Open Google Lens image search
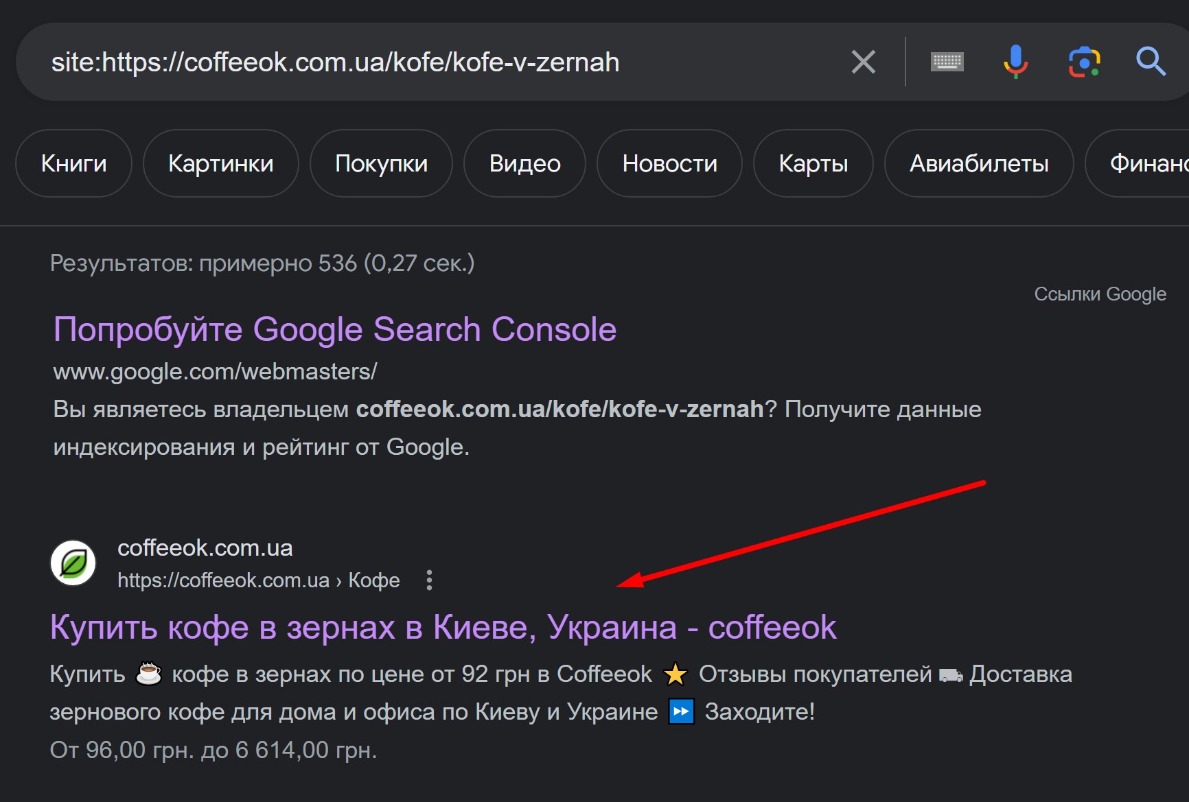This screenshot has width=1189, height=802. tap(1084, 62)
